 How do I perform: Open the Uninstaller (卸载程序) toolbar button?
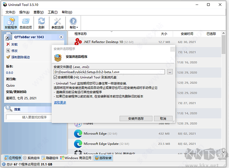coord(11,23)
